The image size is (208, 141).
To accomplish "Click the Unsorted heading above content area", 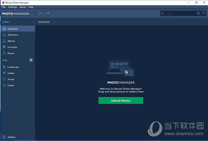I will (44, 22).
